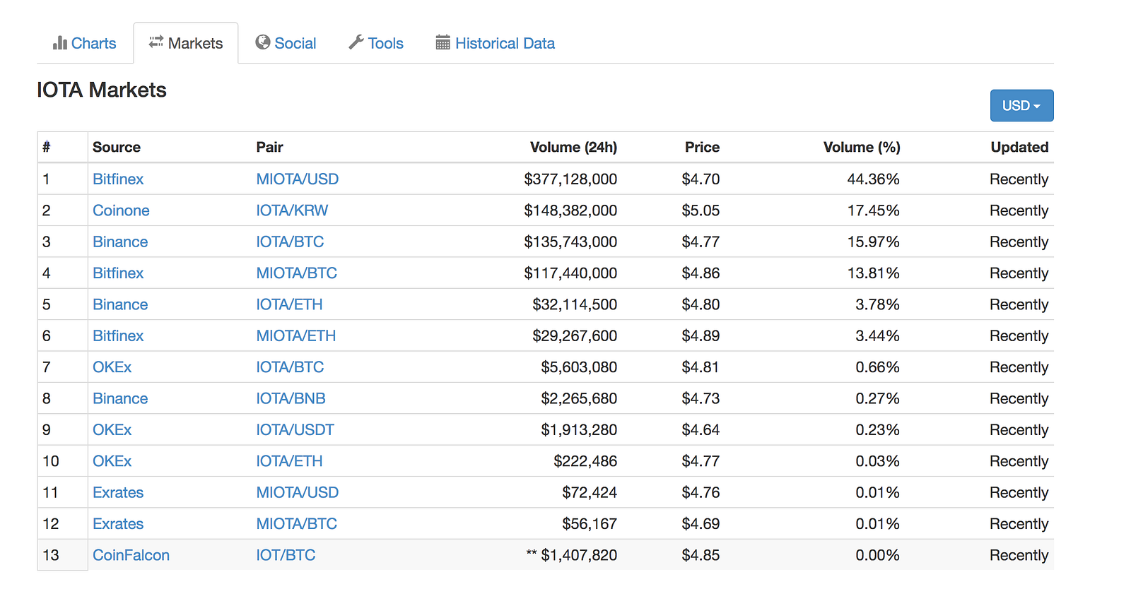Screen dimensions: 1131x589
Task: Select the Markets tab label
Action: pyautogui.click(x=195, y=43)
